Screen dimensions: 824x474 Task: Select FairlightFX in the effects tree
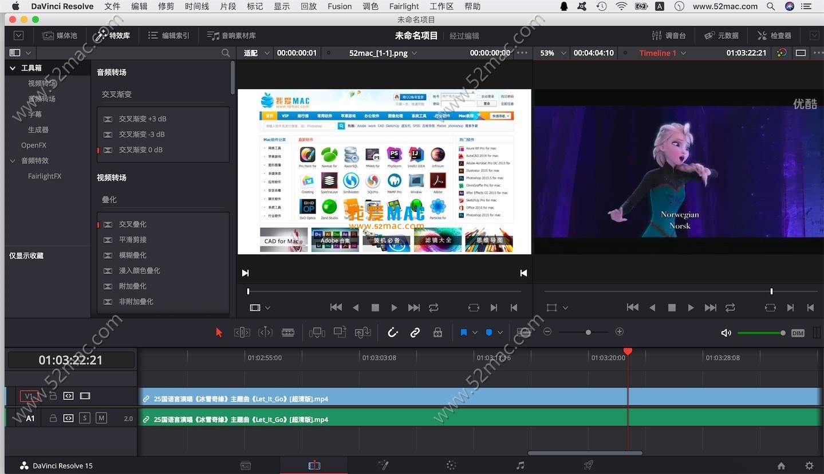point(45,176)
